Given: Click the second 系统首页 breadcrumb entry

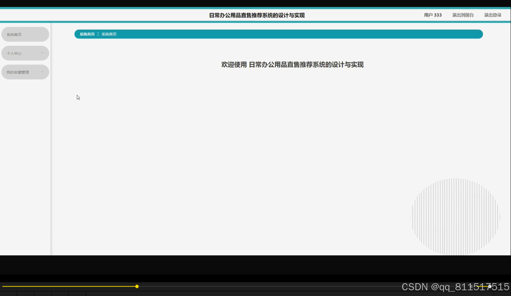Looking at the screenshot, I should coord(109,34).
